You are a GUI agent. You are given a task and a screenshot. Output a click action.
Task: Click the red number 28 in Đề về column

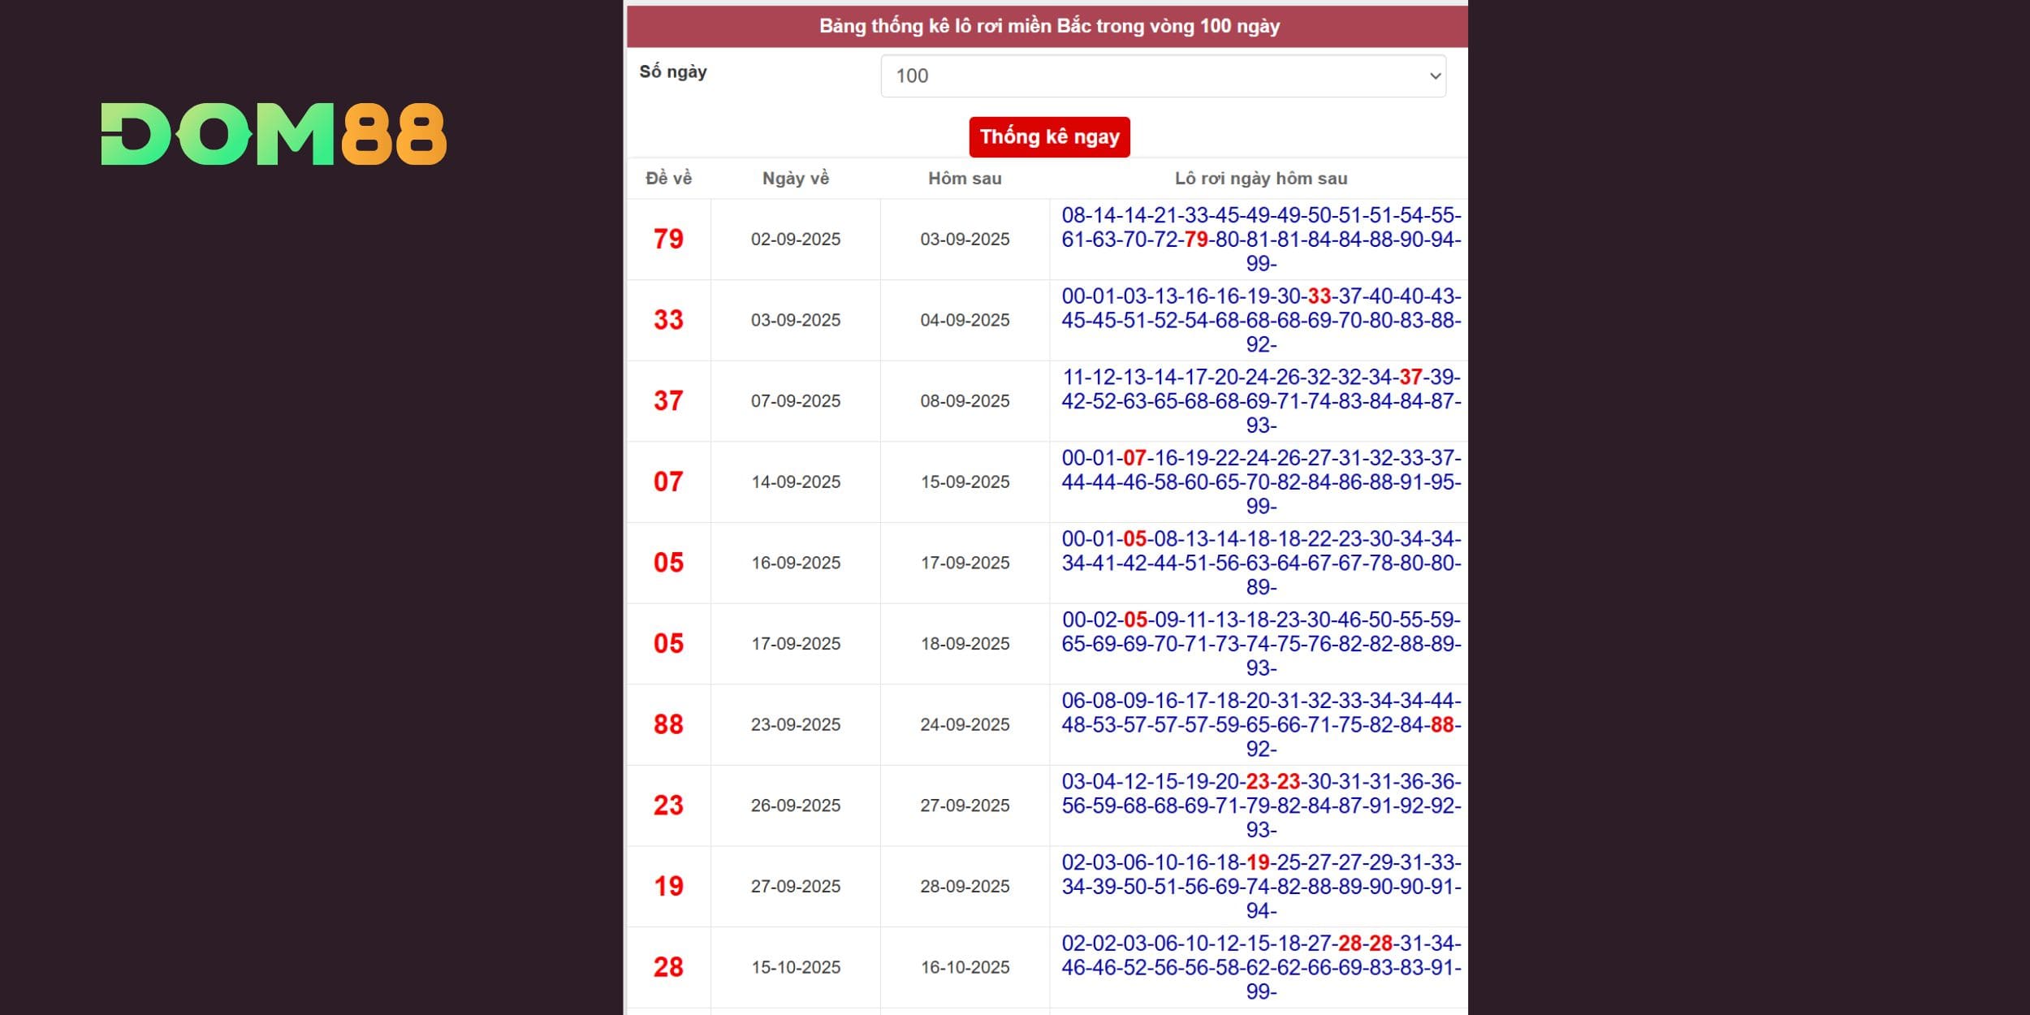[x=668, y=967]
